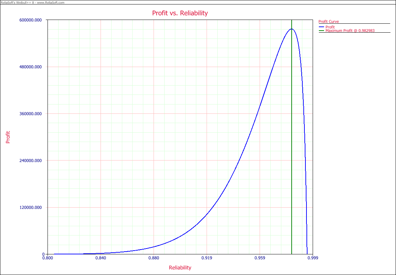Click the blue line swatch in legend
396x275 pixels.
(322, 27)
